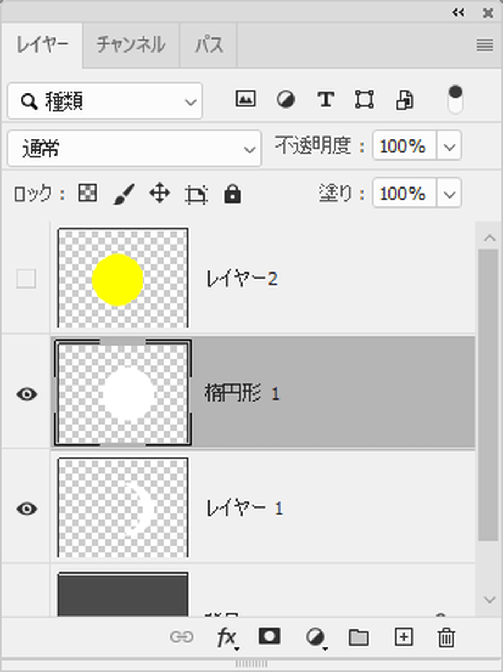
Task: Open the 不透明度 opacity dropdown arrow
Action: point(450,147)
